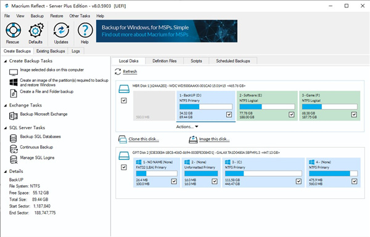
Task: Collapse the SQL Server Tasks section
Action: pos(6,127)
